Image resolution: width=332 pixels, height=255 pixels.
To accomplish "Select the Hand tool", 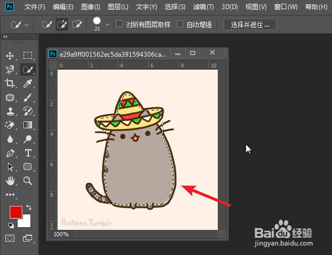I will tap(10, 181).
